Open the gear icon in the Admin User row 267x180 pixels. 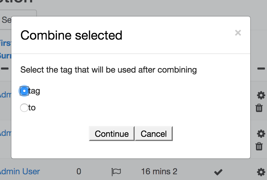click(x=261, y=172)
